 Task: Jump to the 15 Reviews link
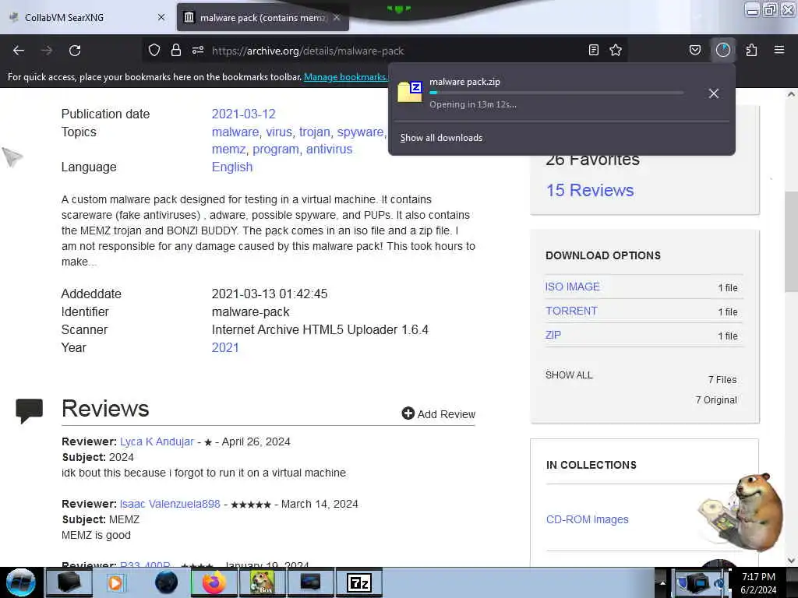(x=590, y=190)
